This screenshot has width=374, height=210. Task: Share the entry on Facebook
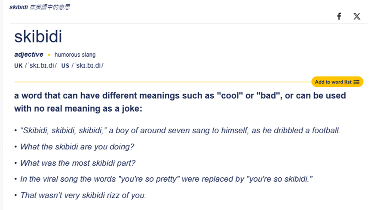[x=339, y=16]
